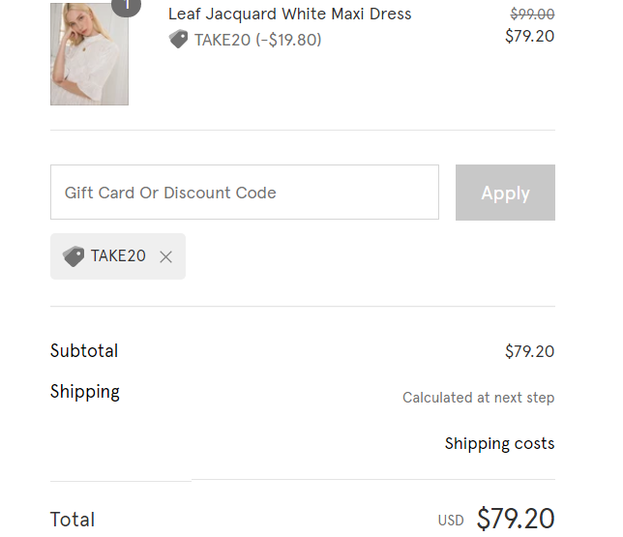623x537 pixels.
Task: Click the USD currency indicator
Action: coord(451,521)
